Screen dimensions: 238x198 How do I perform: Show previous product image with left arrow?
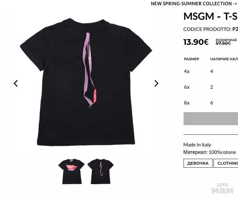[16, 83]
